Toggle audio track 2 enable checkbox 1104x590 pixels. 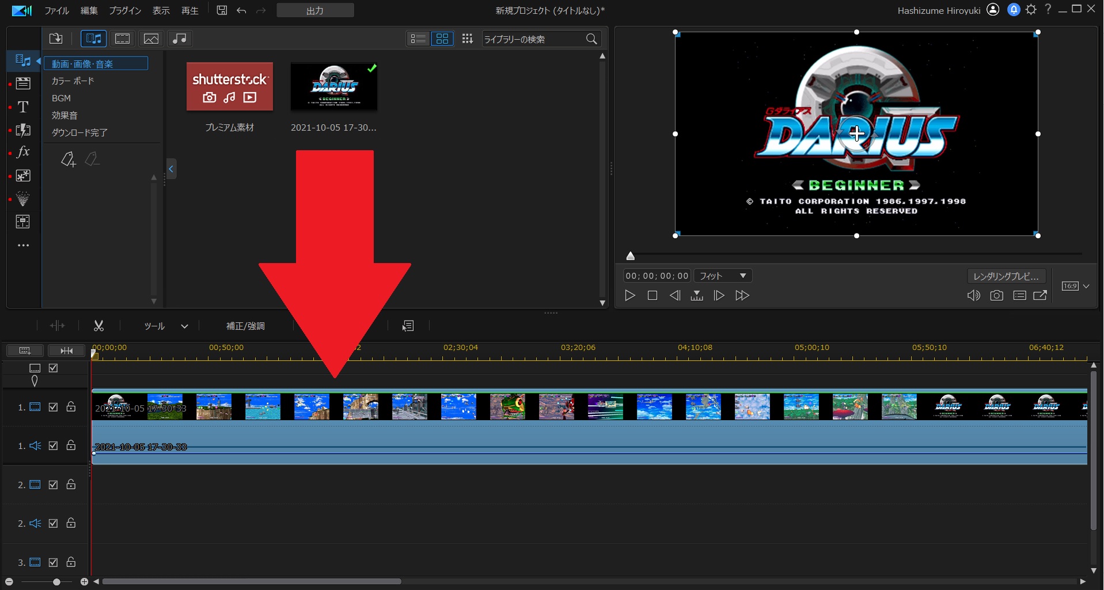(x=53, y=523)
